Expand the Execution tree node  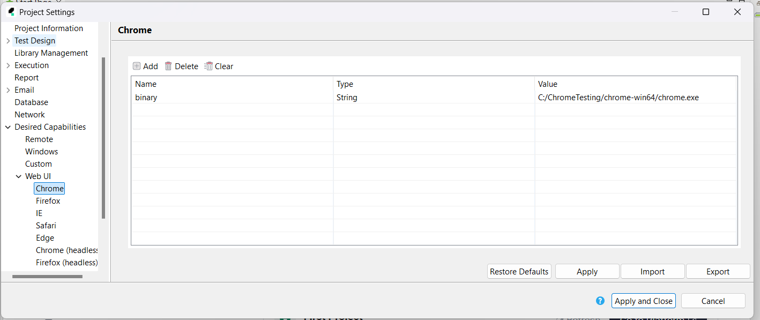pos(8,65)
